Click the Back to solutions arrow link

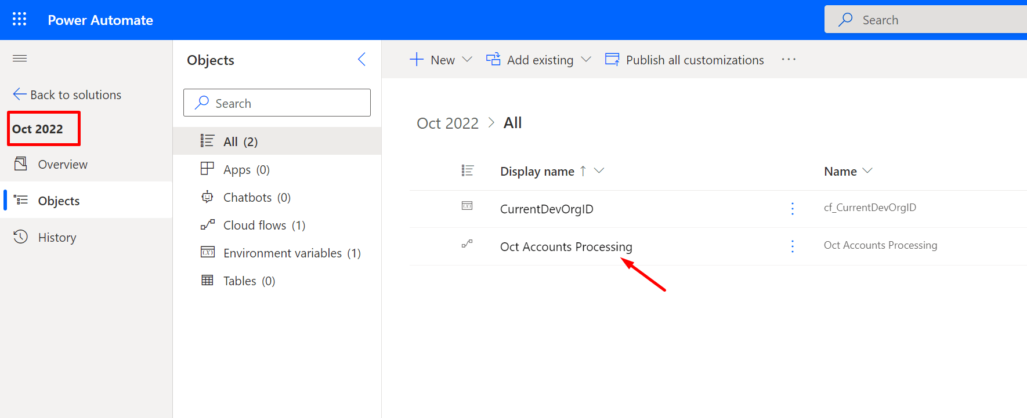[67, 94]
